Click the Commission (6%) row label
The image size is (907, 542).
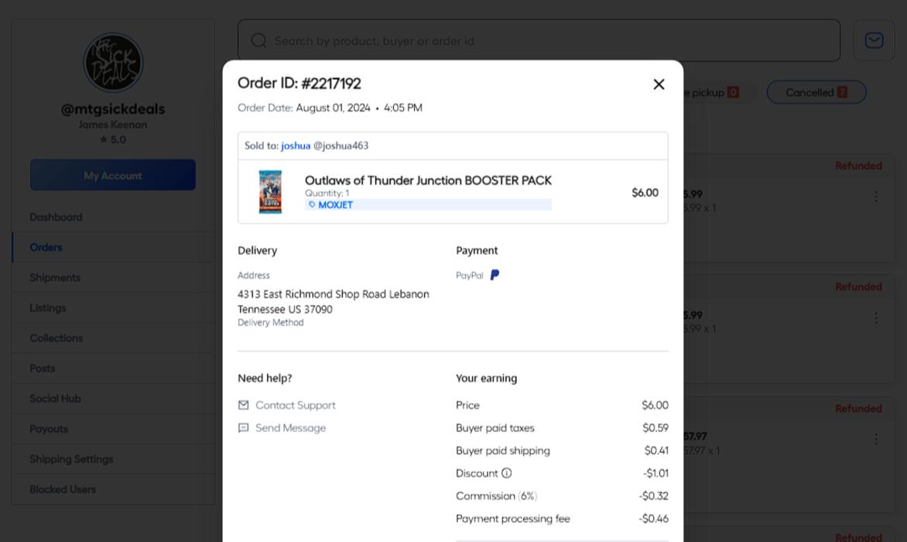coord(496,496)
